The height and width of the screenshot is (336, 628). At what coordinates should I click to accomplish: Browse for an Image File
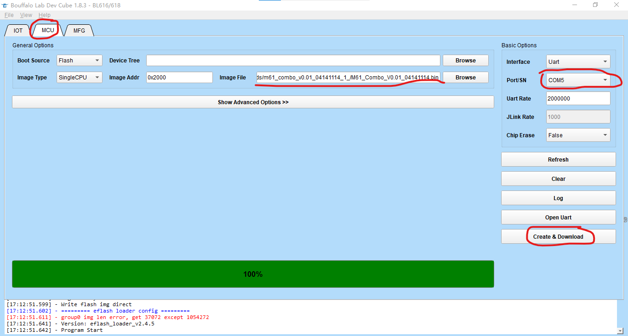point(466,78)
